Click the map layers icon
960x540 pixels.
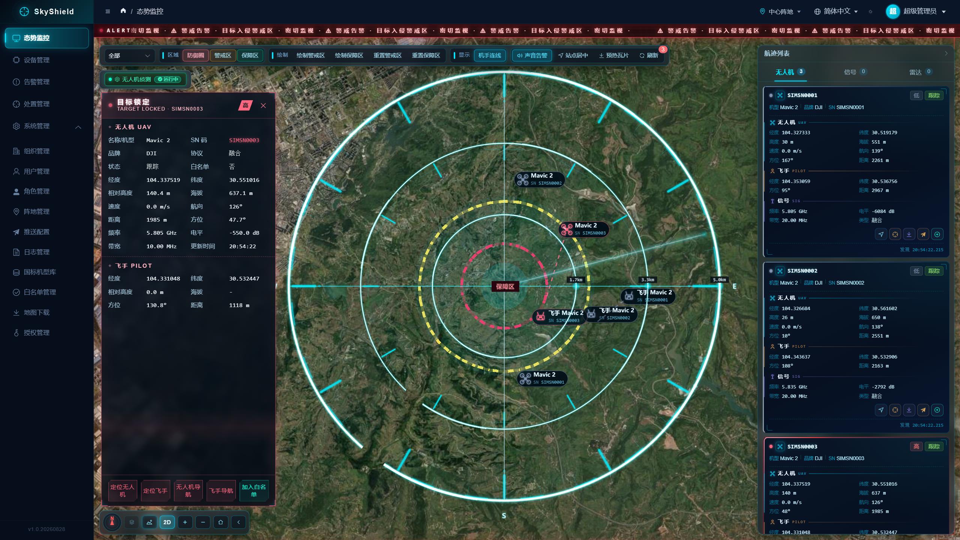click(x=132, y=522)
